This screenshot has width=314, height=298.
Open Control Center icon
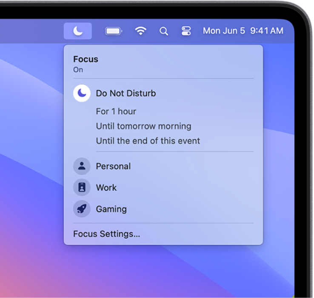click(186, 31)
